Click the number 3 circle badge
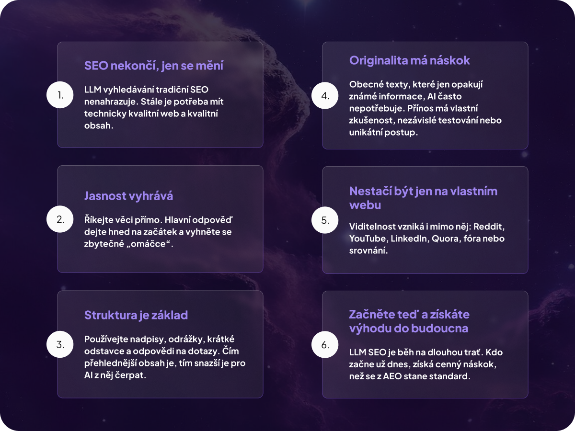Screen dimensions: 575x431 60,344
